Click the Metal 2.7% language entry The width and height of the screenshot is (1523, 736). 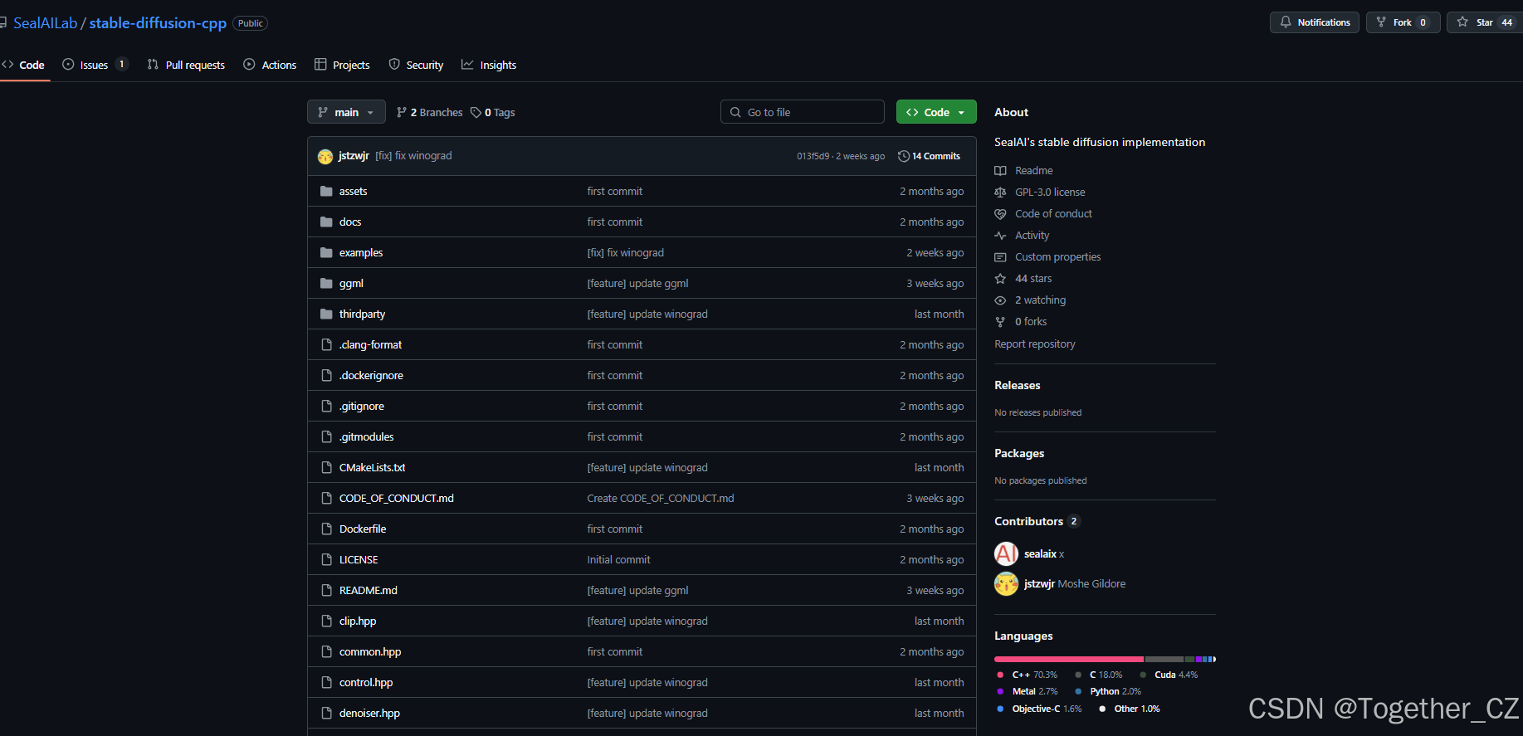point(1028,691)
